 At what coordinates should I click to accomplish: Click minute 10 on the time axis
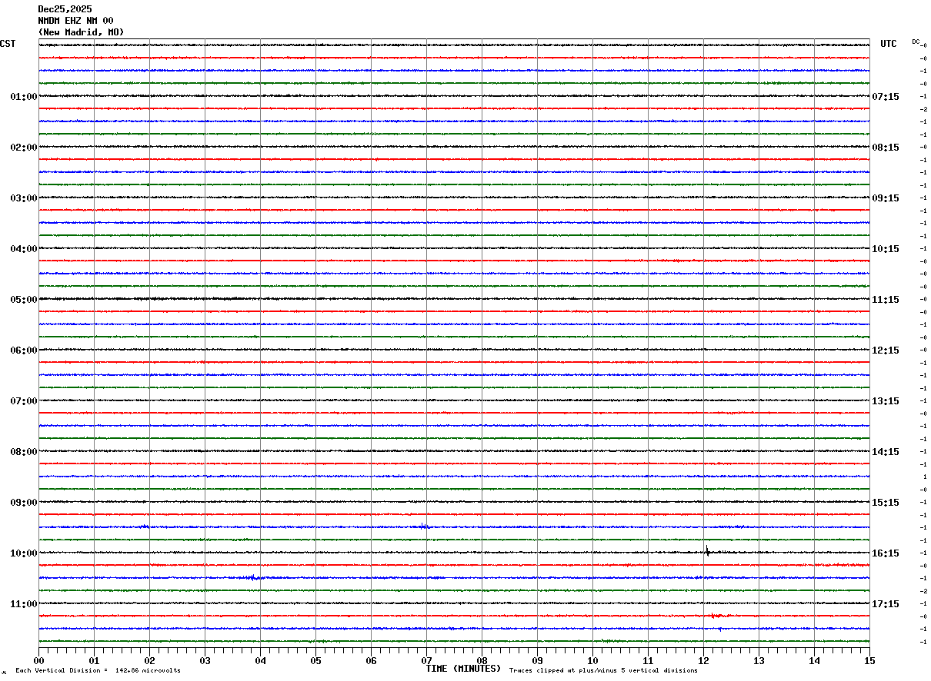(x=592, y=660)
